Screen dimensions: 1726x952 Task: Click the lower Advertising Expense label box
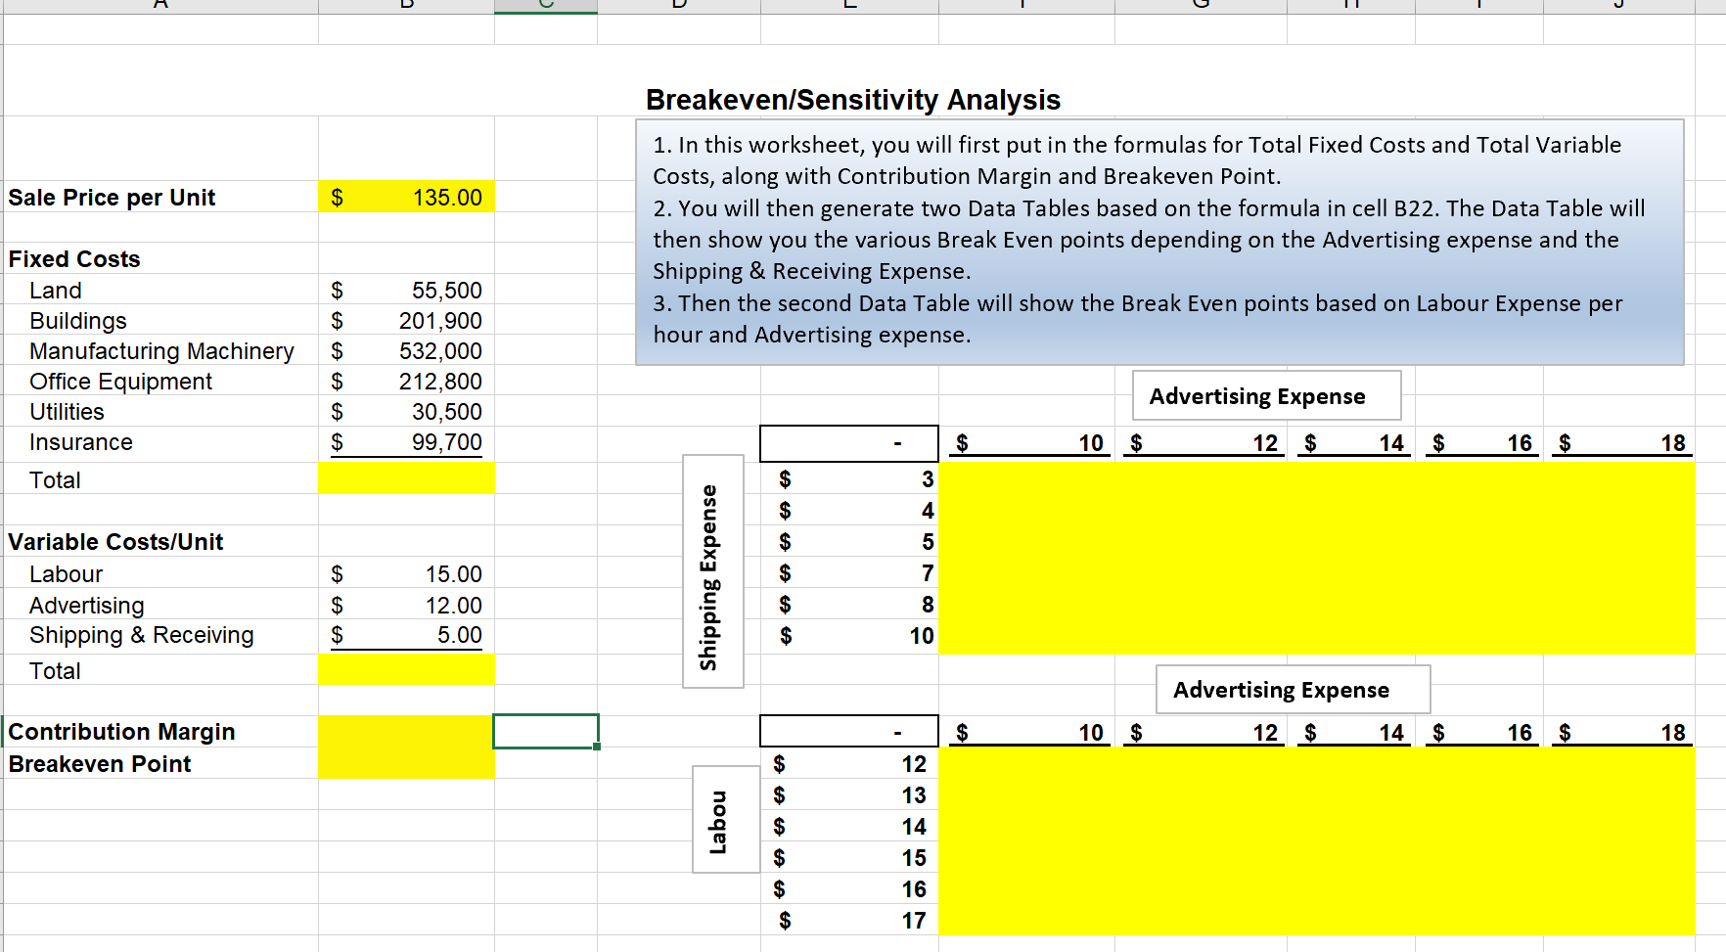click(x=1292, y=689)
